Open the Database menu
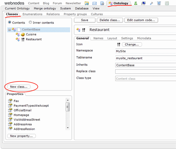Viewport: 176px width, 149px height. [x=82, y=9]
